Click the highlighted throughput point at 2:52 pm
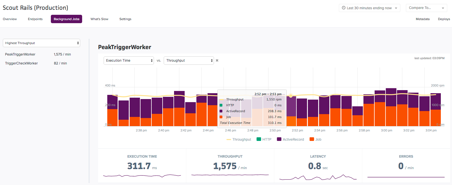This screenshot has height=185, width=452. pyautogui.click(x=291, y=96)
